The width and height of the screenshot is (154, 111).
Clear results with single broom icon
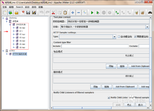click(x=136, y=13)
